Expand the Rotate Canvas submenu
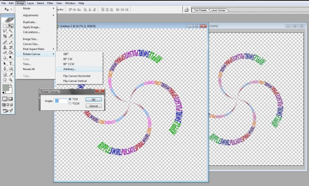Image resolution: width=309 pixels, height=186 pixels. 36,54
